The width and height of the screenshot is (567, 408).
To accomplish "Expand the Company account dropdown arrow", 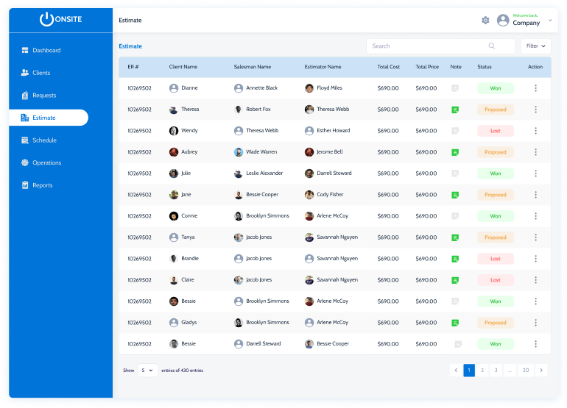I will click(x=550, y=21).
